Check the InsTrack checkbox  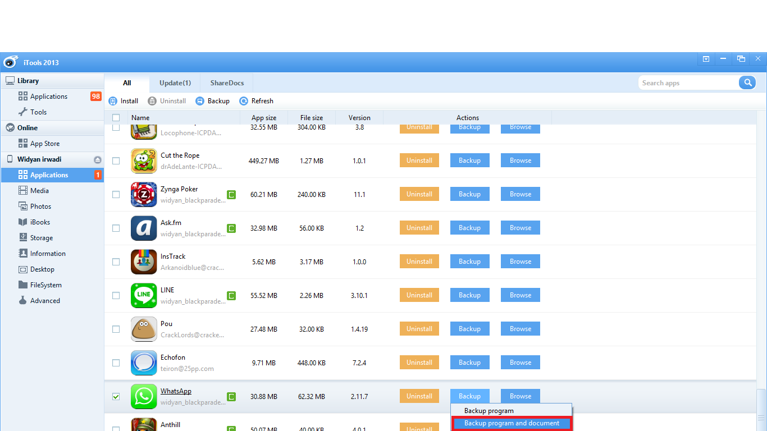(x=116, y=262)
